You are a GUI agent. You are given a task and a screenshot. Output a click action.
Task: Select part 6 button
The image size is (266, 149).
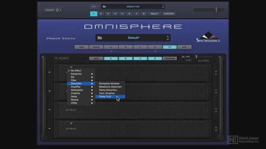point(129,14)
